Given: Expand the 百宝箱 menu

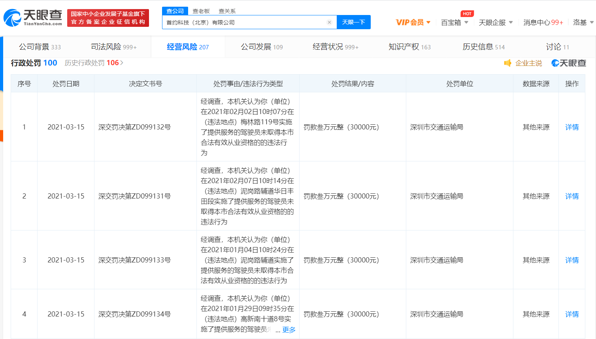Looking at the screenshot, I should [455, 22].
